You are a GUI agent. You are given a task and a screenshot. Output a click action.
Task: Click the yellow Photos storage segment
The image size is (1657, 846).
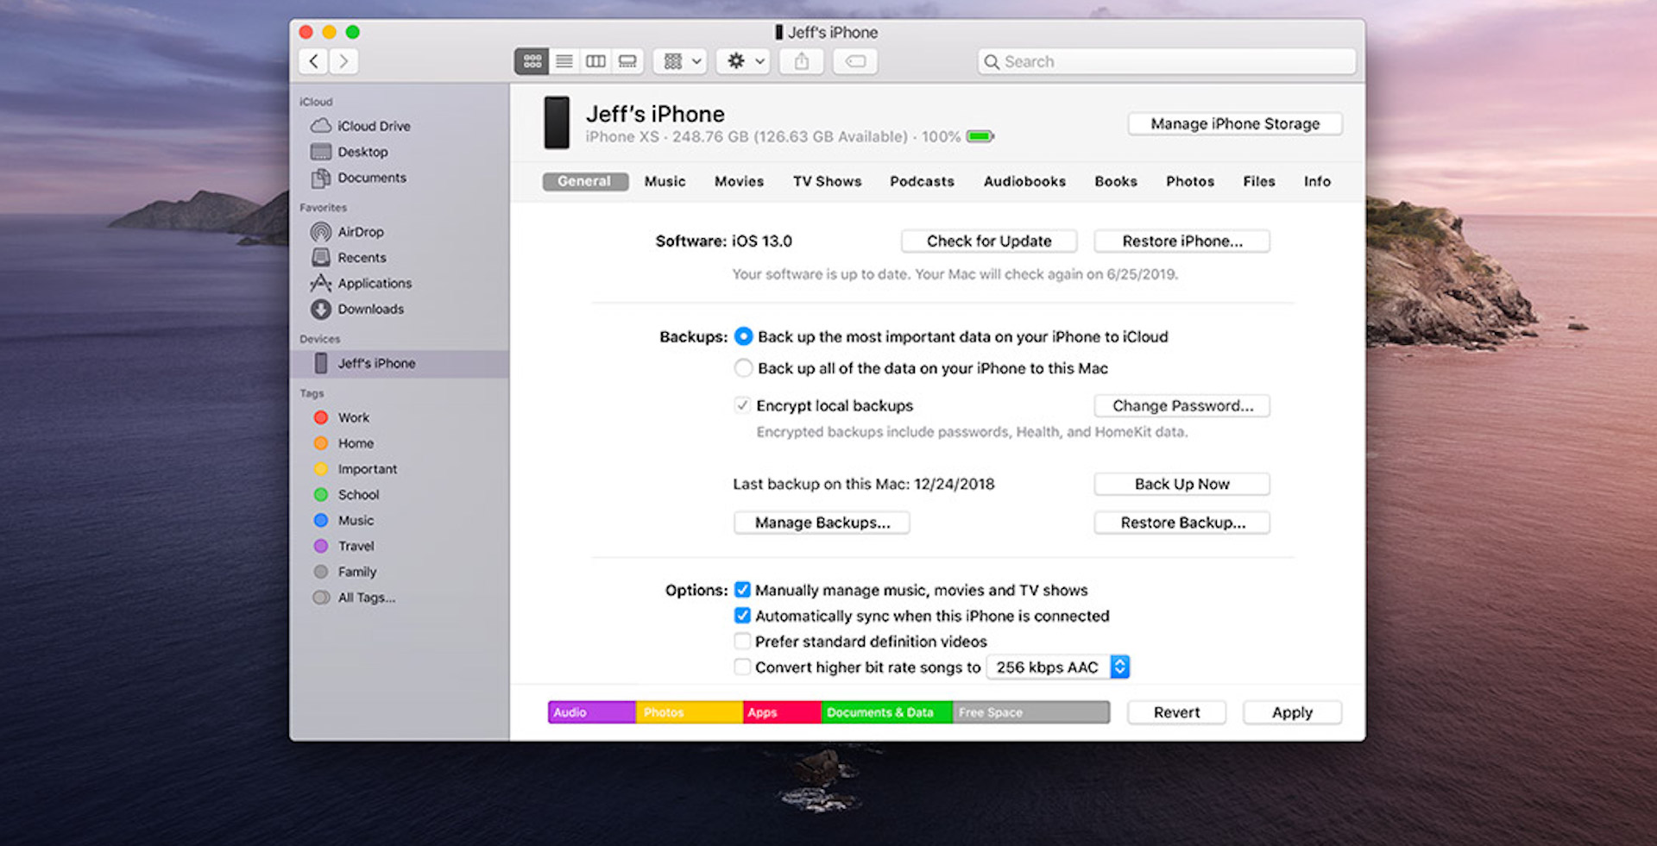click(x=690, y=712)
